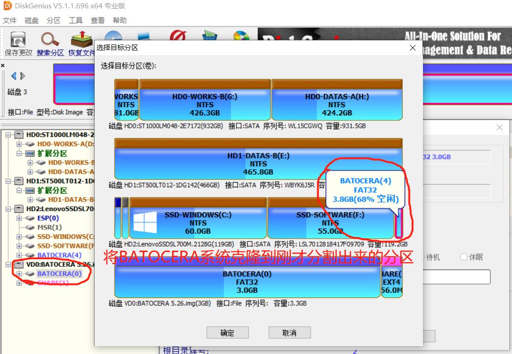
Task: Expand the SSD-WINDOWS(C tree node
Action: [19, 237]
